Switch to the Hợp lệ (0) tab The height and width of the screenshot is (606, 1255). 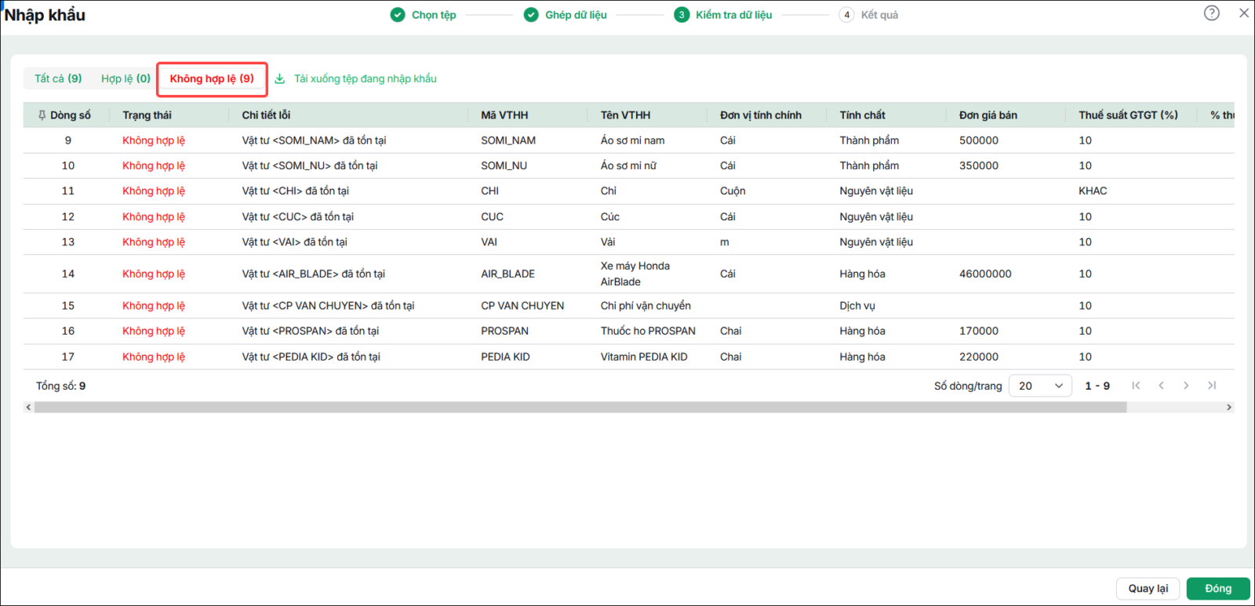pos(125,78)
